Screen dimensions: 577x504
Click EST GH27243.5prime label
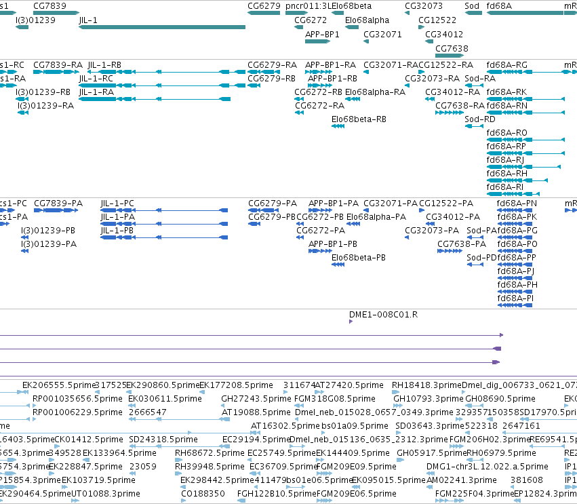click(x=256, y=399)
